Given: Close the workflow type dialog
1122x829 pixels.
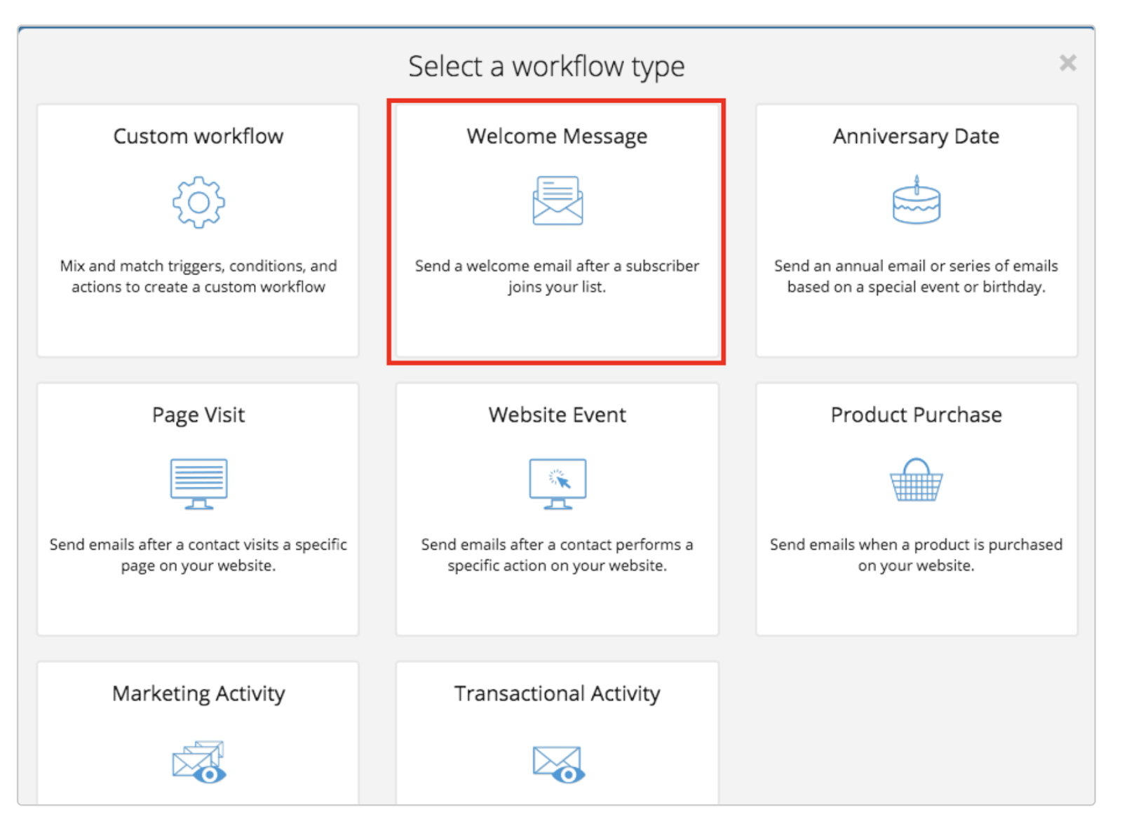Looking at the screenshot, I should (1068, 63).
